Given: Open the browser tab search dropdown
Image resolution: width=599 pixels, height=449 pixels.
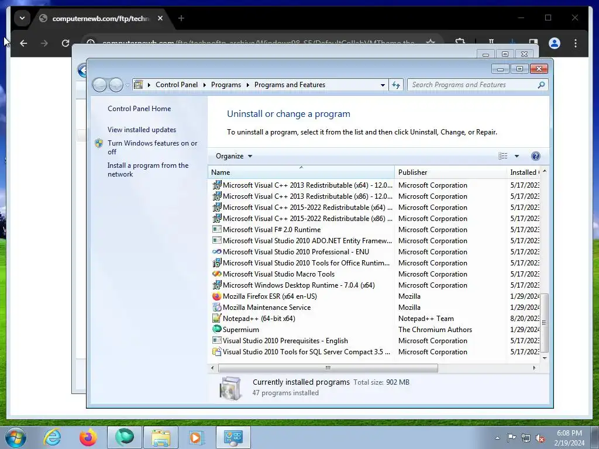Looking at the screenshot, I should tap(22, 18).
